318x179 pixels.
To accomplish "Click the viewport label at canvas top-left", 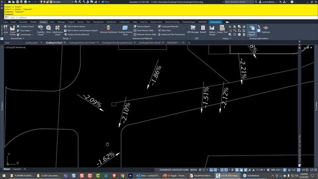I will pyautogui.click(x=15, y=48).
